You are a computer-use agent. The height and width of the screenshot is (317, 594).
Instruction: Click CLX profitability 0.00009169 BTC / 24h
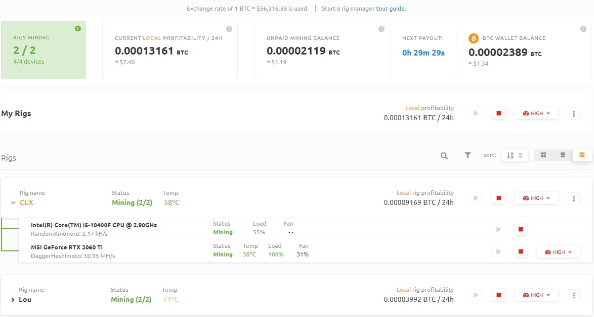pos(418,202)
